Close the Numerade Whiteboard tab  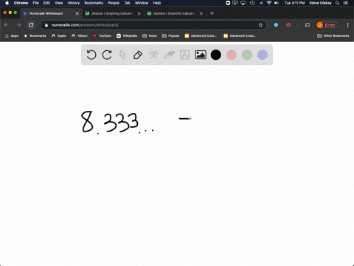coord(77,13)
